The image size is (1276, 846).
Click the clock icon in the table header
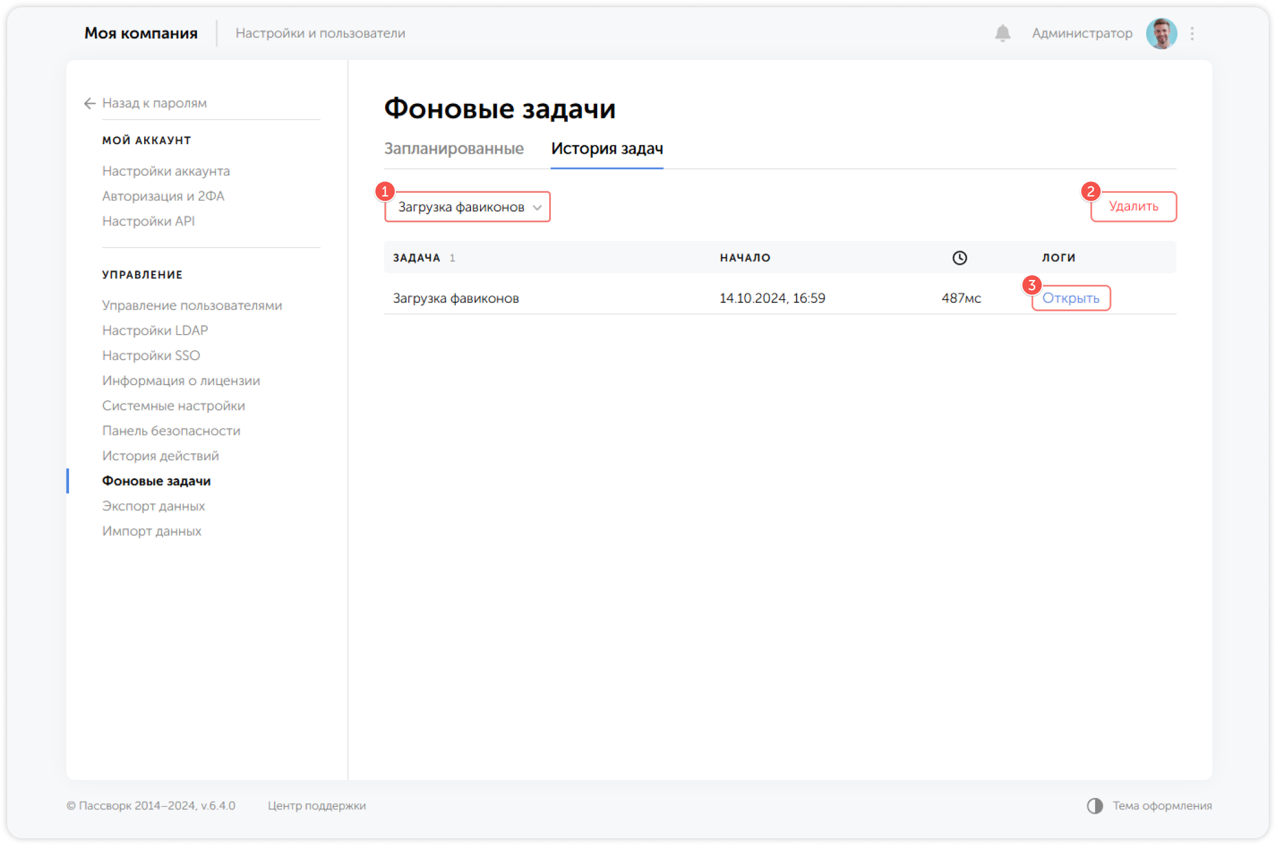click(959, 257)
